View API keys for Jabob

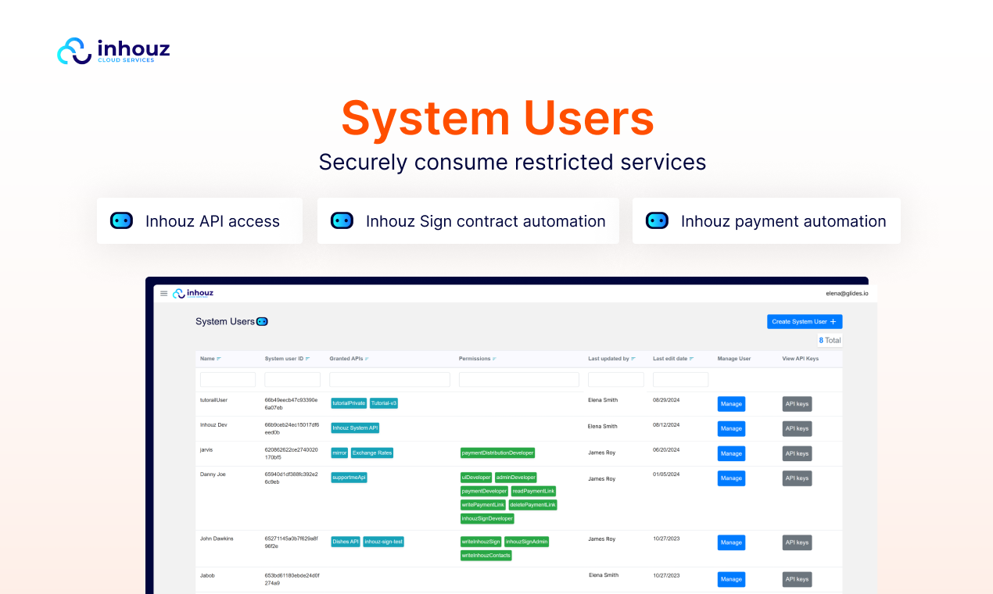[x=797, y=579]
